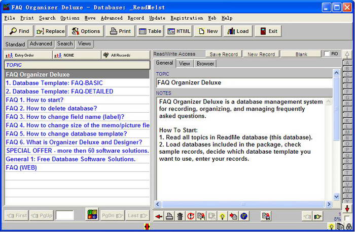Generate HTML report from toolbar
The image size is (355, 232).
point(179,31)
